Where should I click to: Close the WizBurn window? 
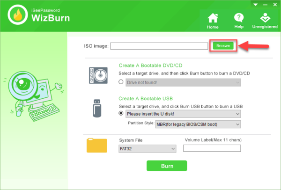tap(275, 5)
